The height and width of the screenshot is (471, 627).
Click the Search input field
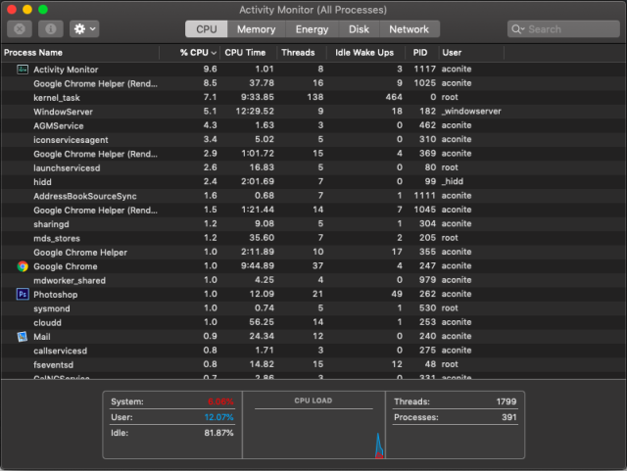coord(568,29)
